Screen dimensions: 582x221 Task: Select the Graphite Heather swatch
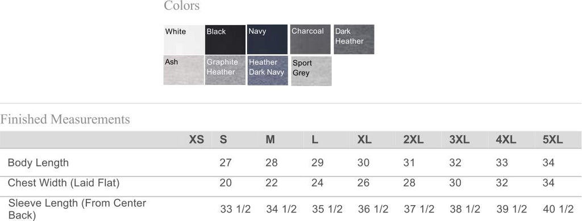(225, 70)
